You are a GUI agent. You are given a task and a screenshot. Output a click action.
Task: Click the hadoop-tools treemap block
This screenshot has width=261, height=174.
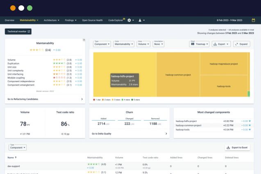click(224, 86)
